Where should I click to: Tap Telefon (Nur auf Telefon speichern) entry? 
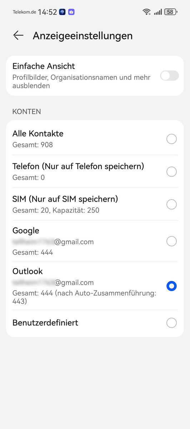point(95,171)
